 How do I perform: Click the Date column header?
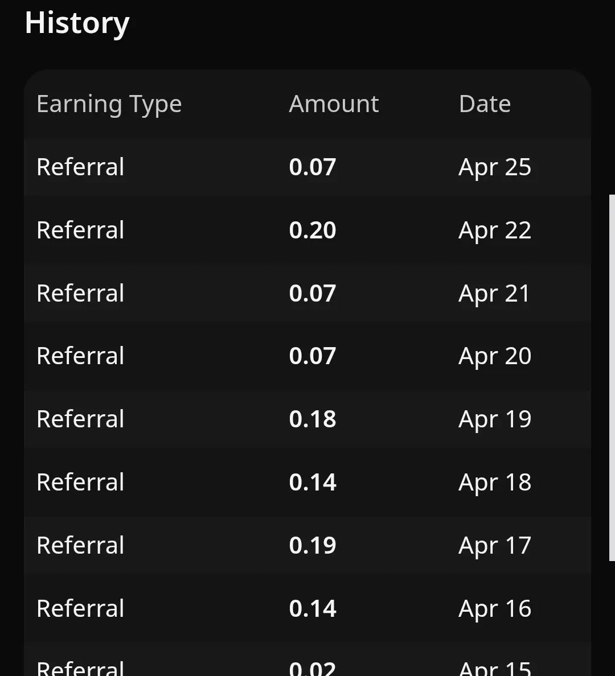(x=485, y=104)
